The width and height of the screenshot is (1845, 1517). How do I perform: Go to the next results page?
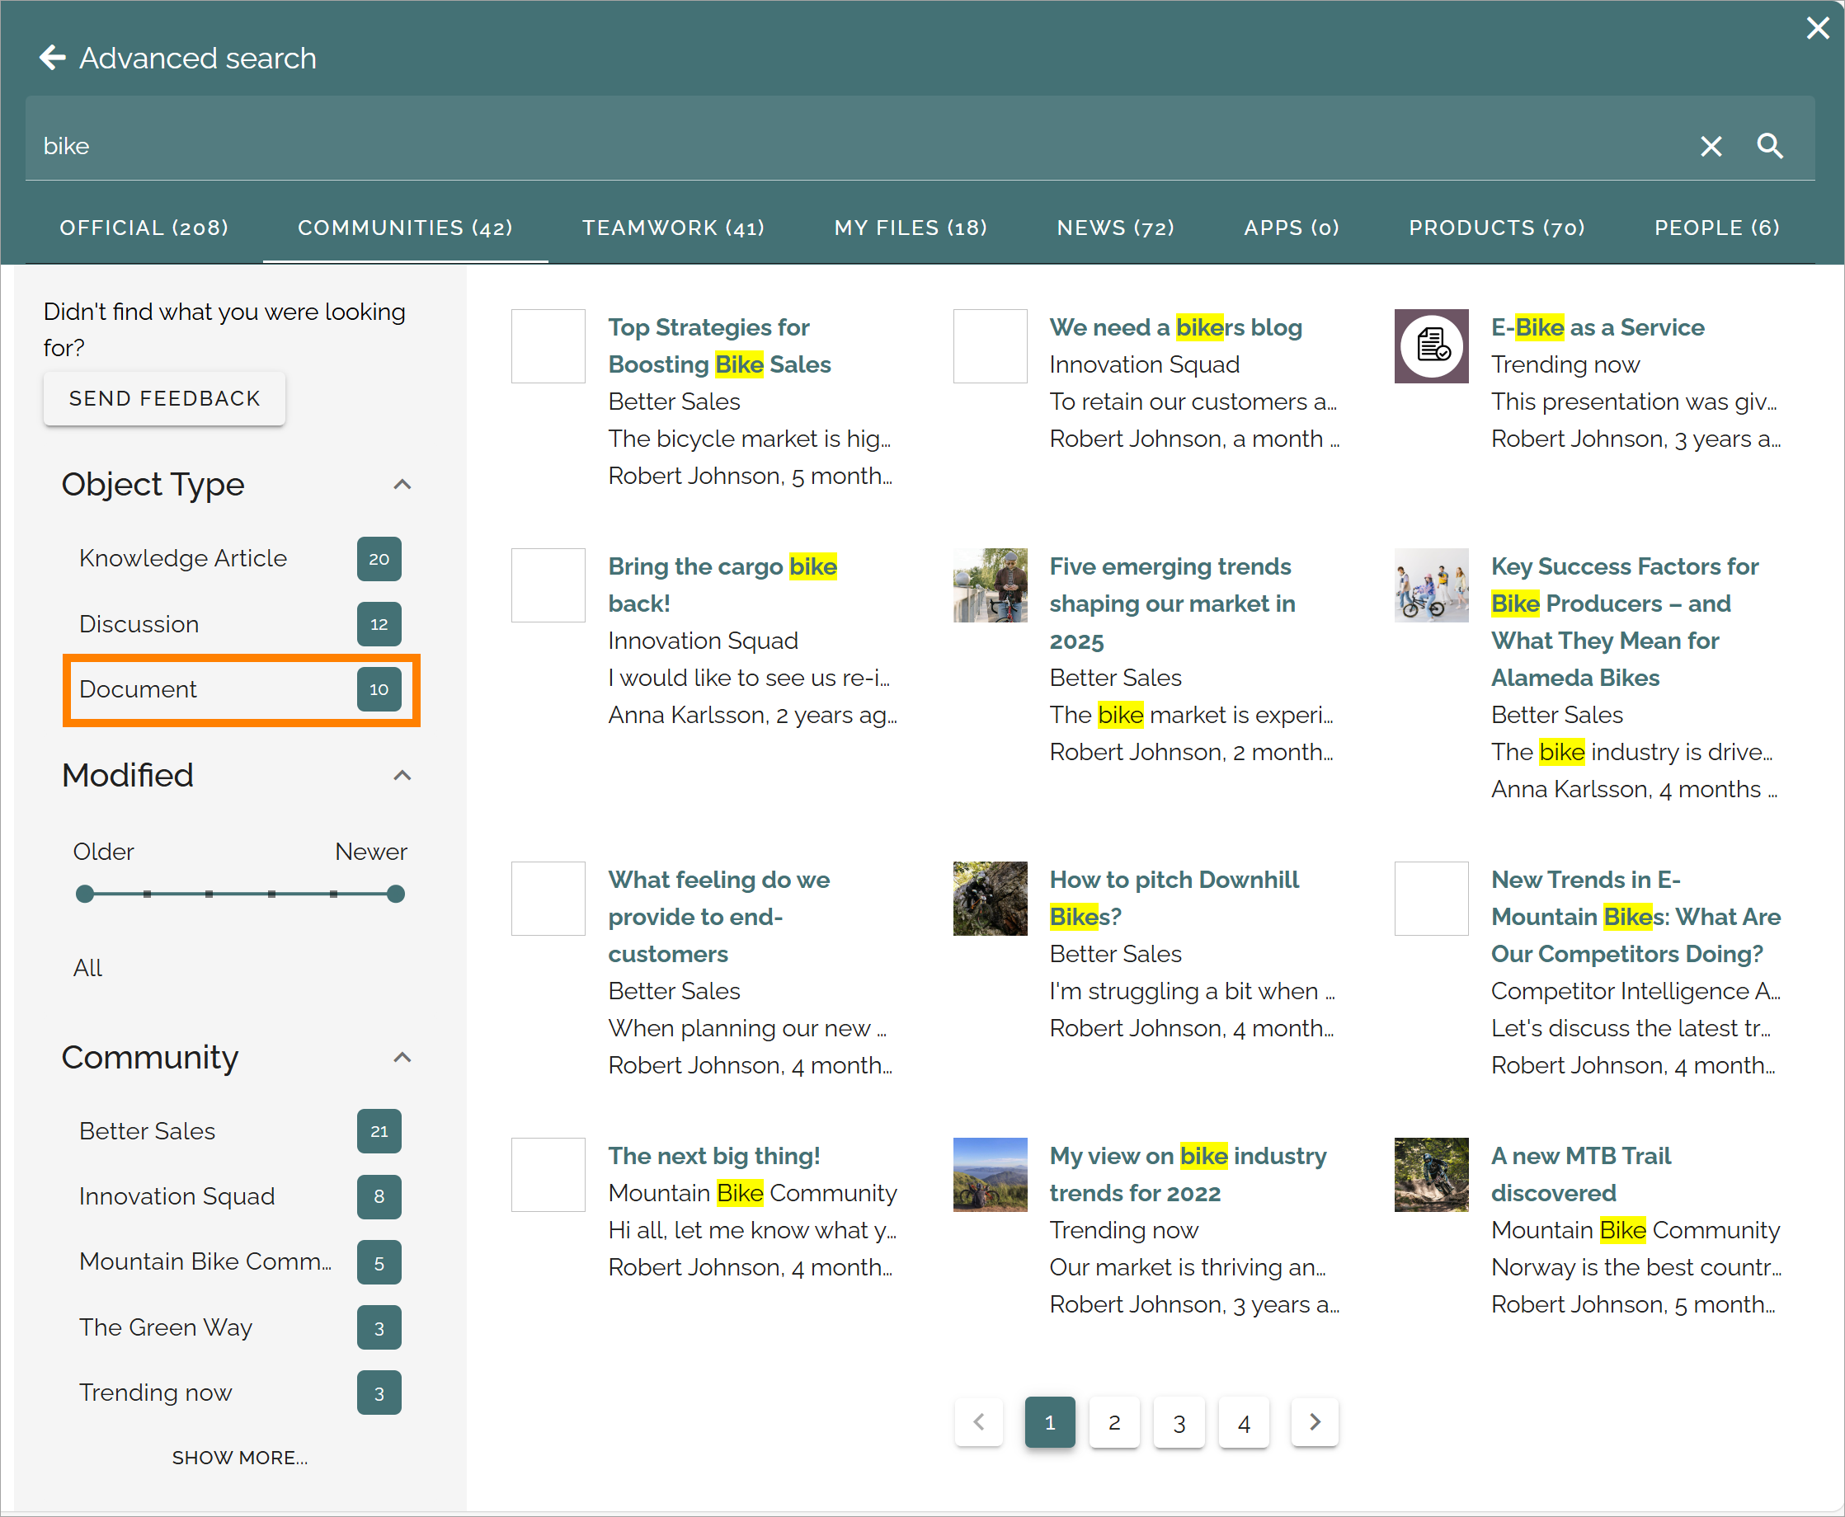point(1315,1421)
